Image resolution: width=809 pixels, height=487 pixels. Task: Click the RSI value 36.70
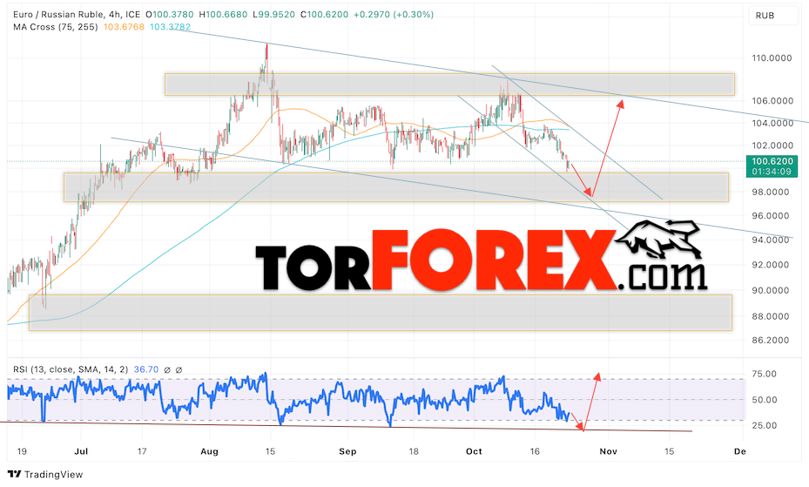click(146, 369)
